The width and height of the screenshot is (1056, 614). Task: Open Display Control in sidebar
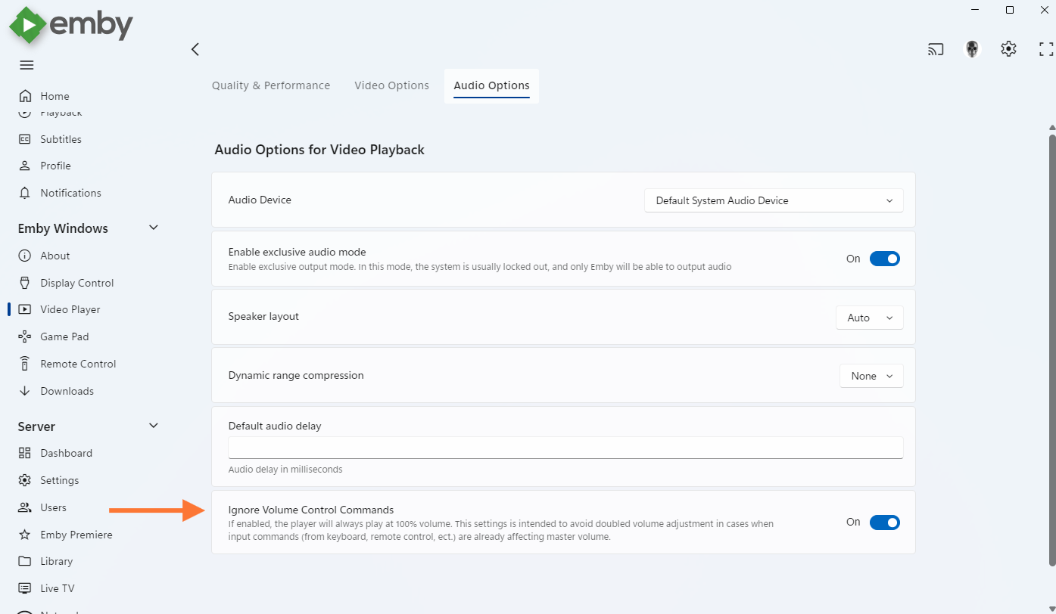tap(76, 283)
